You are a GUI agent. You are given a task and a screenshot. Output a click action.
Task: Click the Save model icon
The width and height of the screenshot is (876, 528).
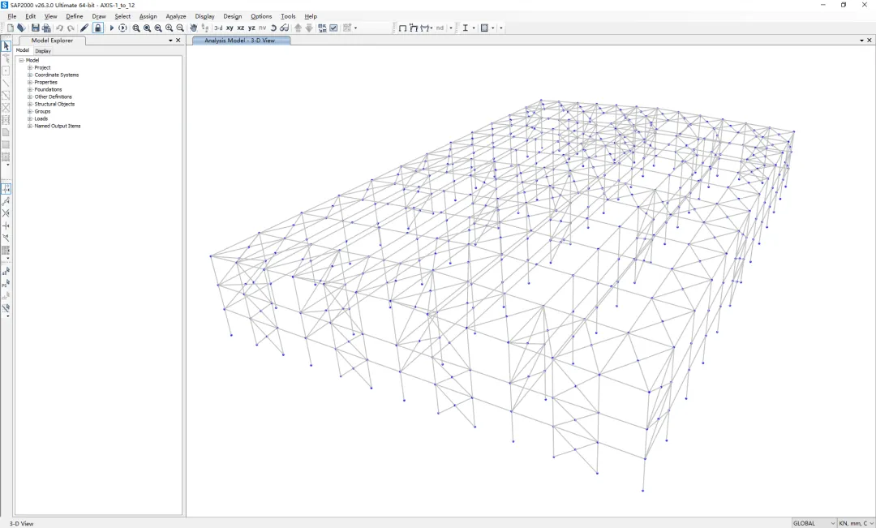coord(35,28)
